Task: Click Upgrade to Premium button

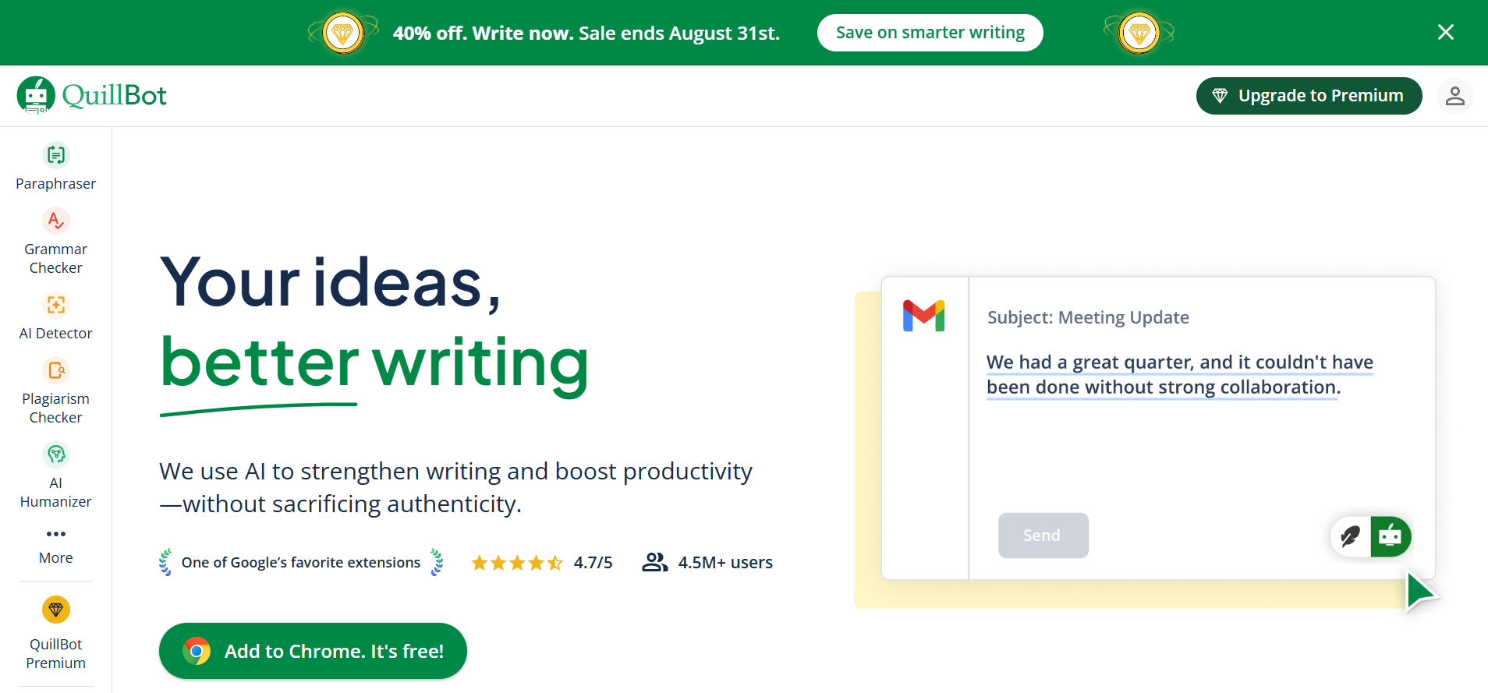Action: (x=1309, y=96)
